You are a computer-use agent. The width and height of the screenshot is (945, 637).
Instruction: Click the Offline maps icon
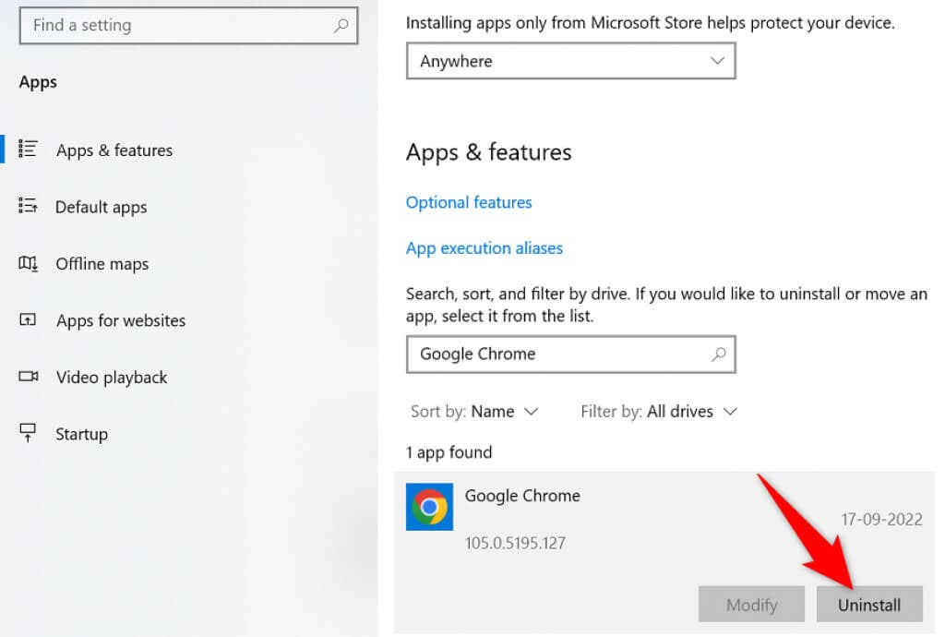tap(28, 264)
